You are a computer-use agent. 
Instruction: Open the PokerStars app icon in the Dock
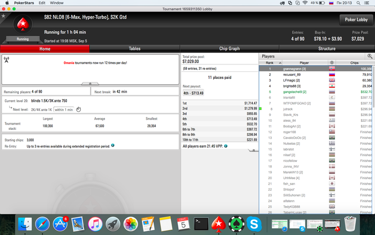click(219, 224)
